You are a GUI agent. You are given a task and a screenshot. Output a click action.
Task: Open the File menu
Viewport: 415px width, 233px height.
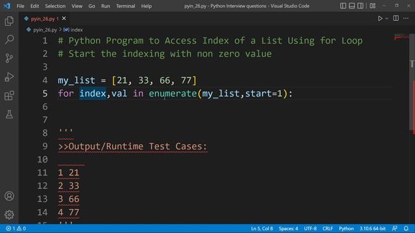20,6
